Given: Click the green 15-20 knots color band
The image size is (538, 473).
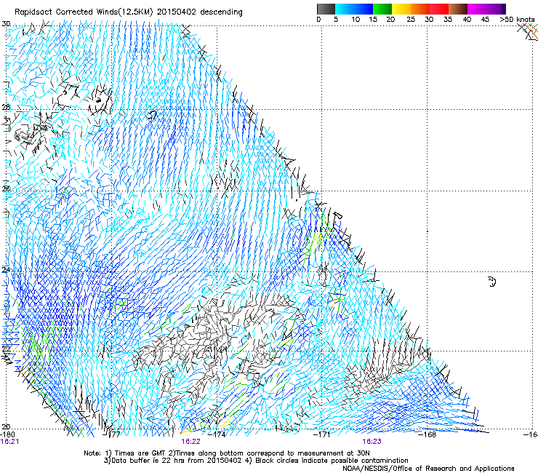Looking at the screenshot, I should [382, 9].
